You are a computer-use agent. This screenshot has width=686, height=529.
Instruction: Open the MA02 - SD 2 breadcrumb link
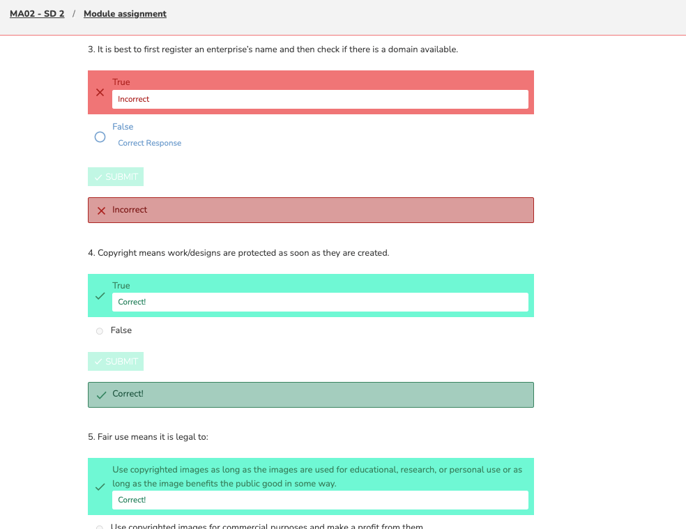pos(37,14)
